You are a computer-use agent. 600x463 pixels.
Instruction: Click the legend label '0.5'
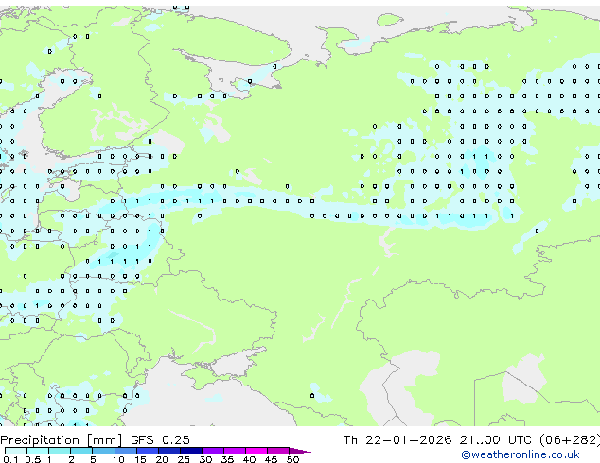pos(33,459)
